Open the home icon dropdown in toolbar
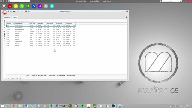 click(14, 11)
